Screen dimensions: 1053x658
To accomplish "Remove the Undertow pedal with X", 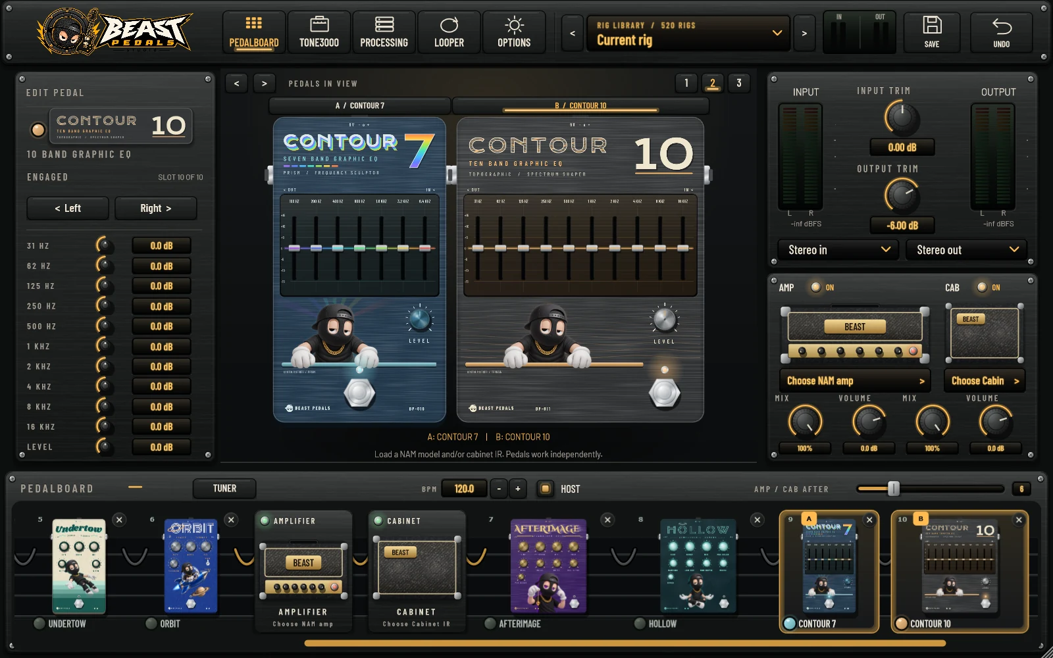I will tap(119, 520).
